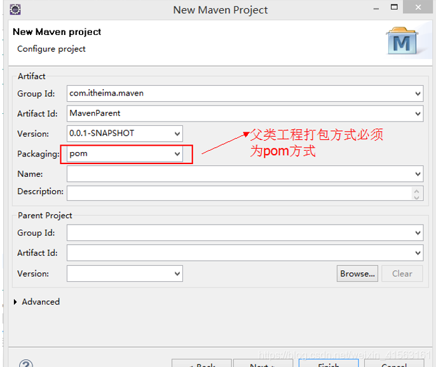Click the Maven M wizard banner icon
Screen dimensions: 436x367
[402, 41]
